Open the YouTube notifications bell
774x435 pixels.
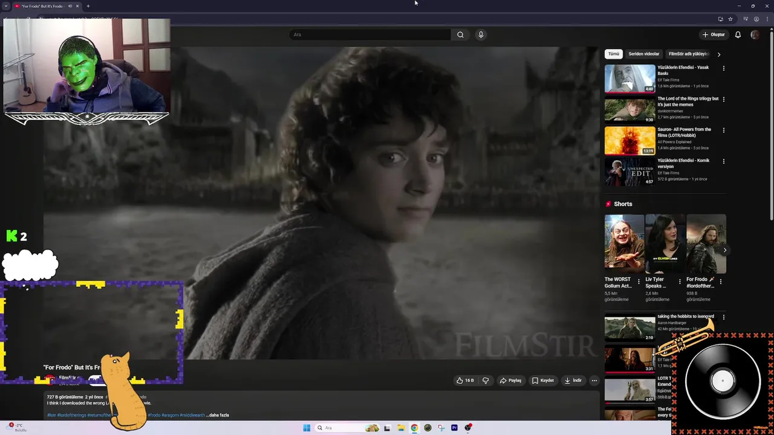(x=738, y=34)
